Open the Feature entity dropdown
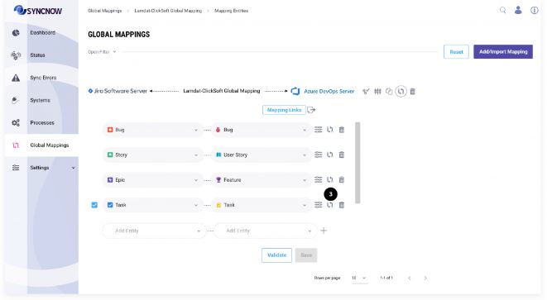Image resolution: width=547 pixels, height=300 pixels. point(262,180)
